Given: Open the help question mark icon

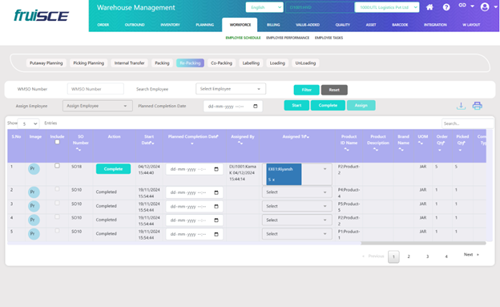Looking at the screenshot, I should pyautogui.click(x=446, y=7).
